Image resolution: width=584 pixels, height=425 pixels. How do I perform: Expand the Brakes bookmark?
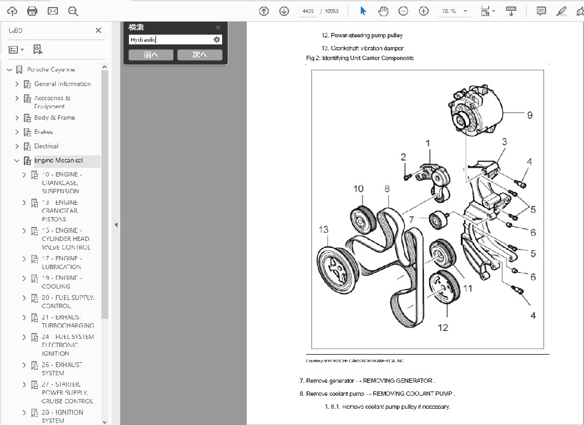(x=17, y=132)
